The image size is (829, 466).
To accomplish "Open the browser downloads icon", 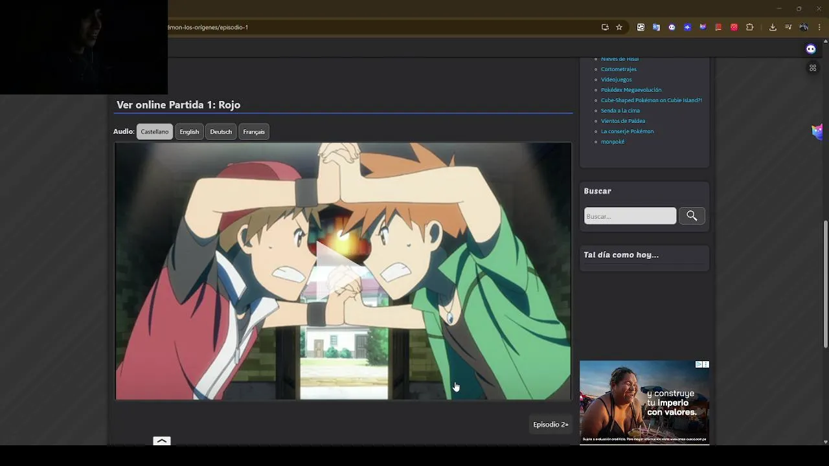I will pyautogui.click(x=773, y=27).
